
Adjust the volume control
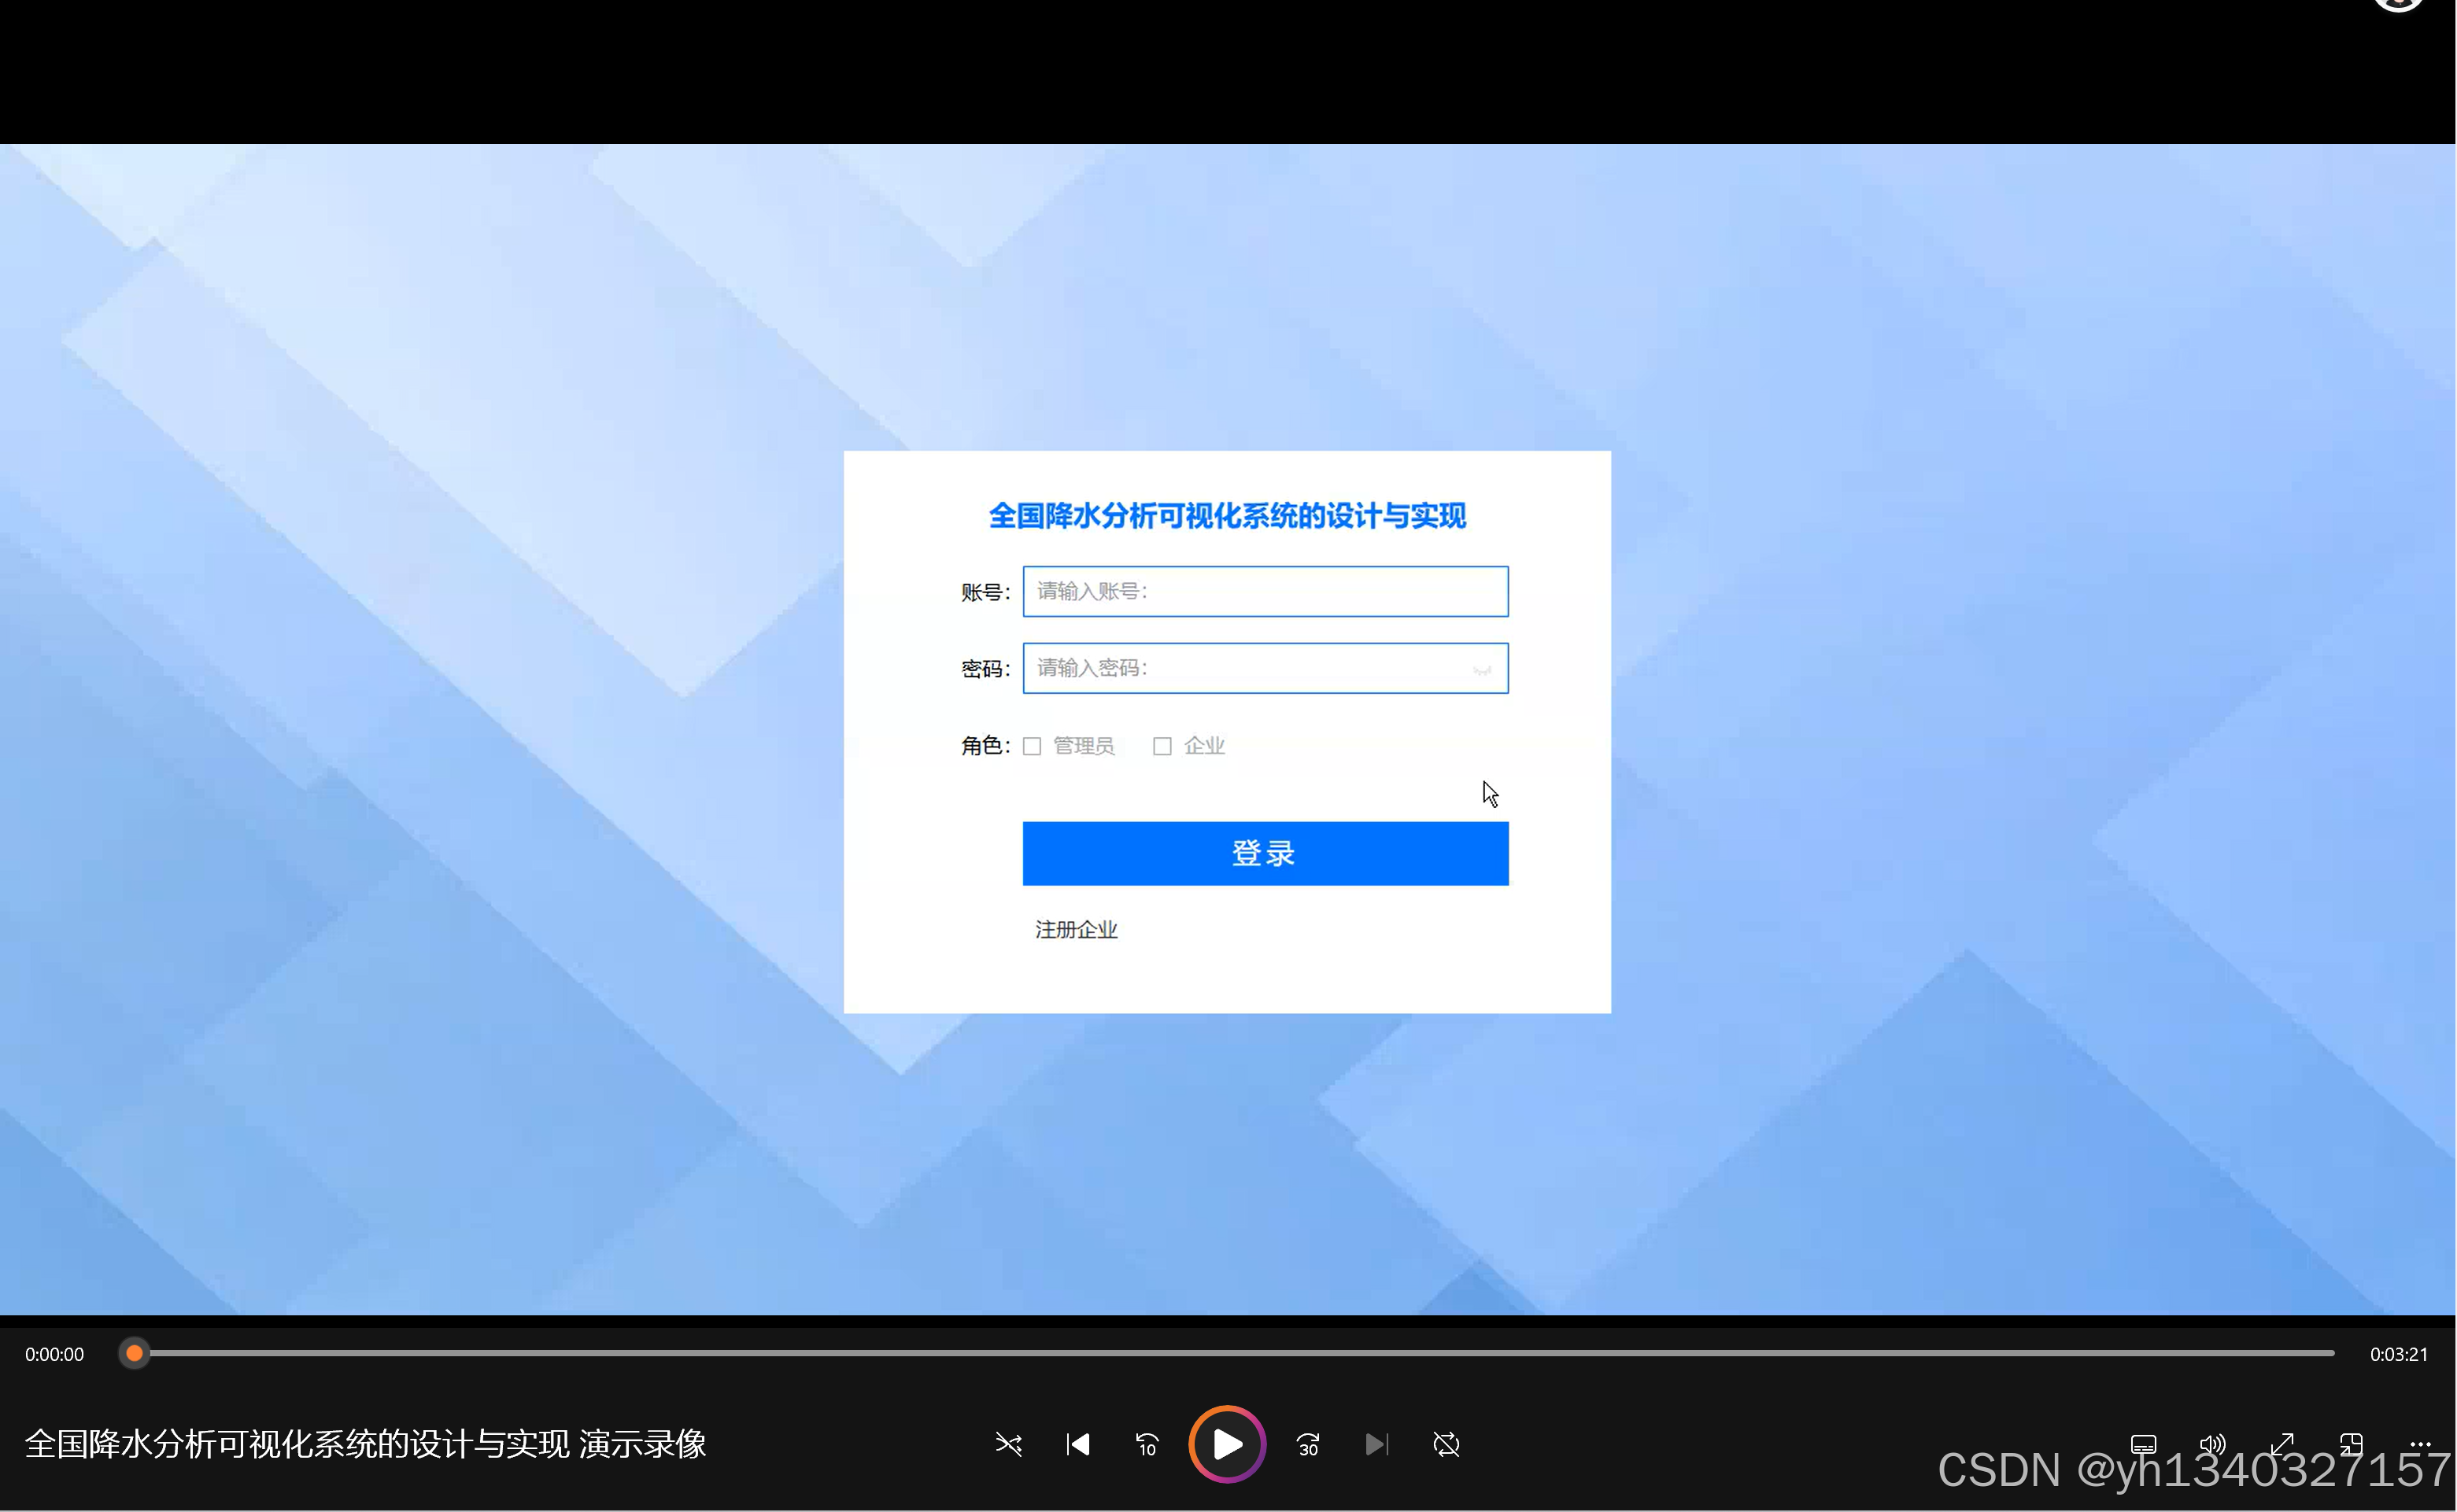pos(2213,1444)
